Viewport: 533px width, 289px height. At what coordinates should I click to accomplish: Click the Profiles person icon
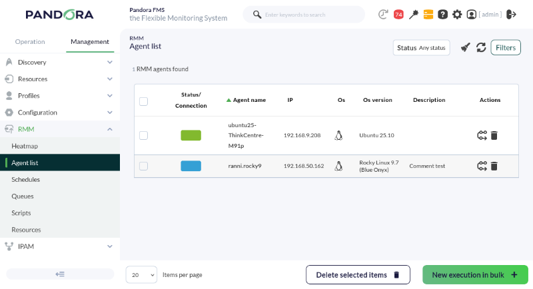coord(9,95)
